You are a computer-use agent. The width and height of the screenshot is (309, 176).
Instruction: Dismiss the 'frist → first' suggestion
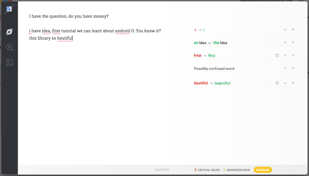tap(293, 55)
